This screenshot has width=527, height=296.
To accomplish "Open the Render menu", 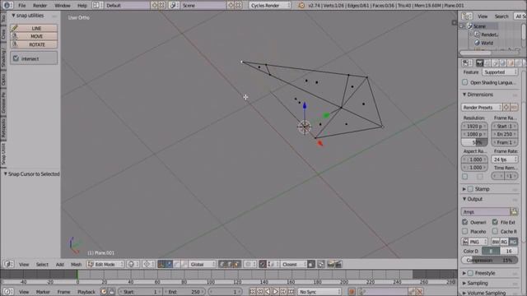I will pos(40,6).
